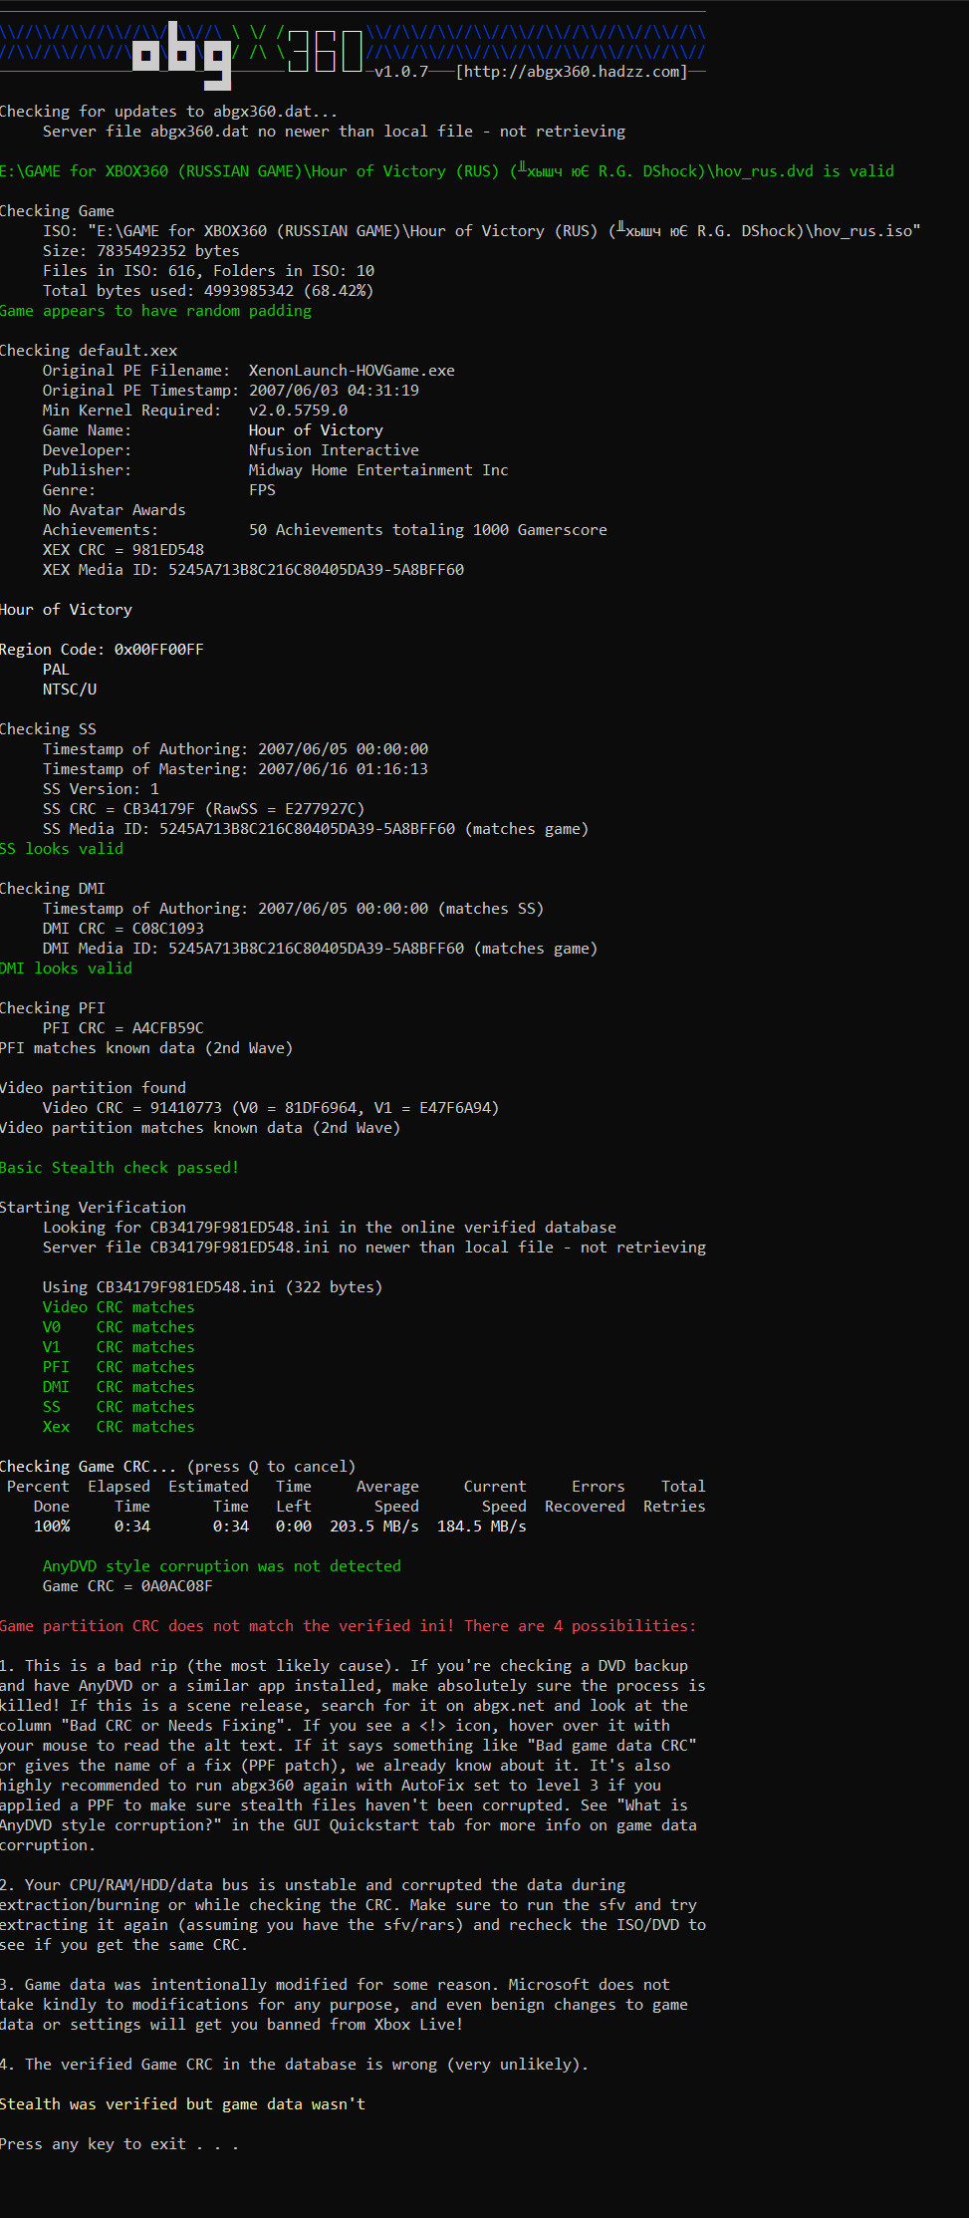Viewport: 969px width, 2218px height.
Task: Click the red 'Game partition CRC does not match' error
Action: (349, 1626)
